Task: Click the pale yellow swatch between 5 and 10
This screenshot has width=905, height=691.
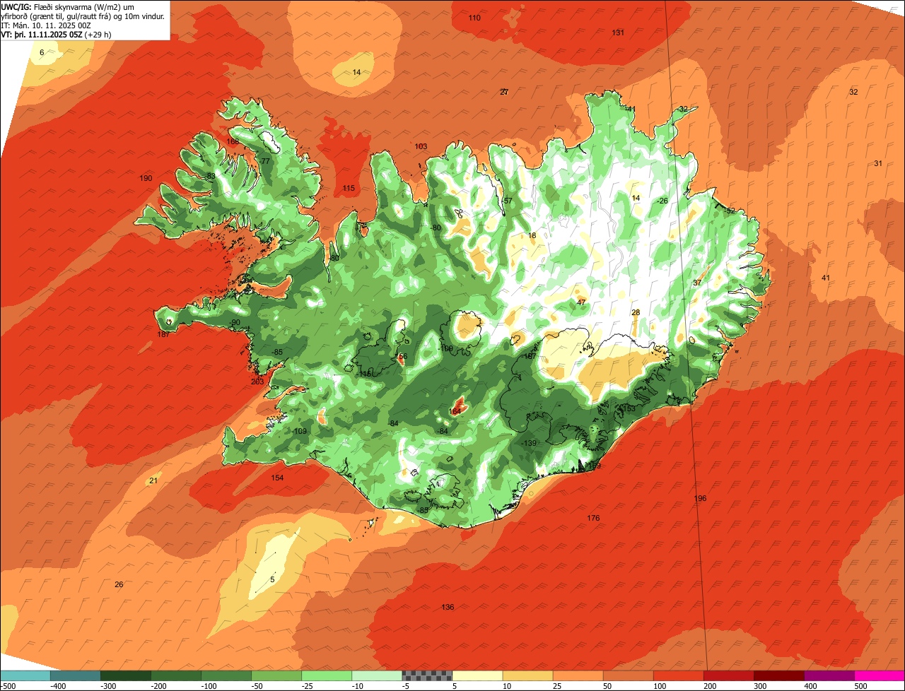Action: click(x=477, y=675)
